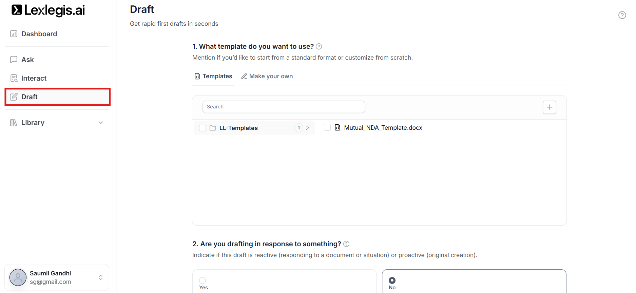The height and width of the screenshot is (293, 636).
Task: Click the Lexlegis.ai logo
Action: tap(48, 10)
